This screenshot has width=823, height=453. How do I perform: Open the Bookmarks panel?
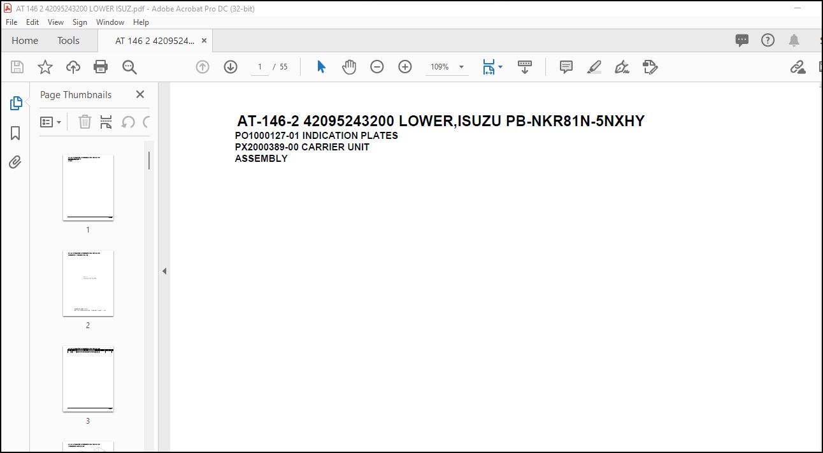pos(16,133)
